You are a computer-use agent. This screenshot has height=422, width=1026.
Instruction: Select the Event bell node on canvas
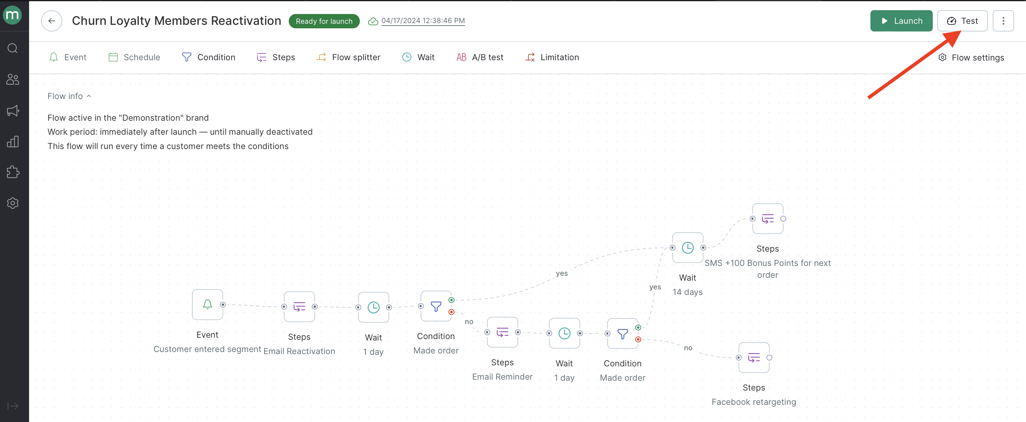(x=207, y=305)
